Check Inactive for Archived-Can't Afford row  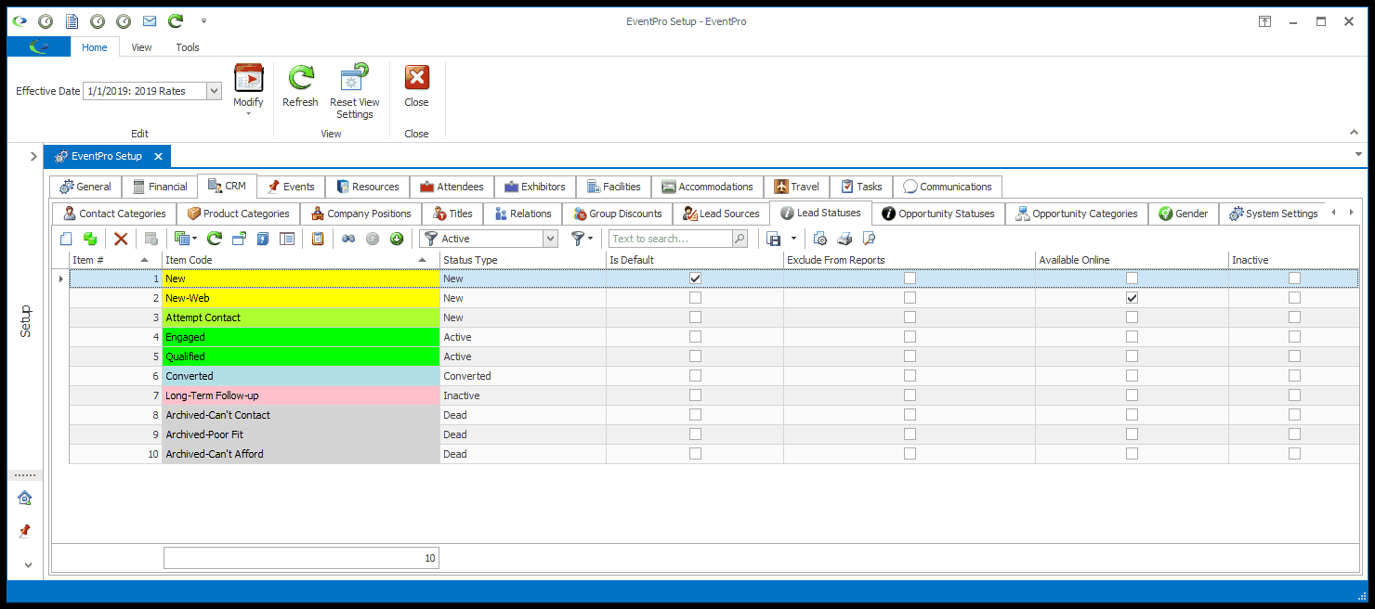pyautogui.click(x=1294, y=454)
